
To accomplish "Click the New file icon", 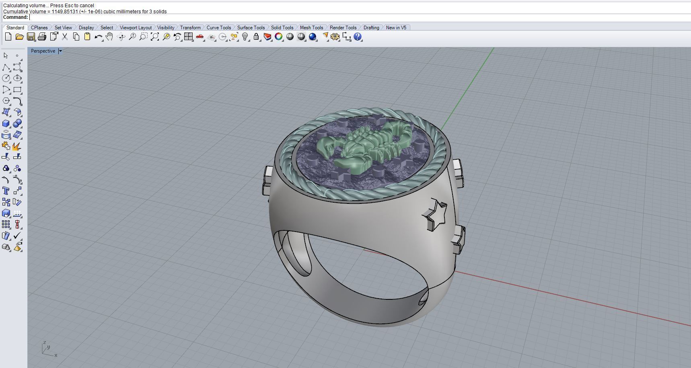I will pyautogui.click(x=8, y=37).
